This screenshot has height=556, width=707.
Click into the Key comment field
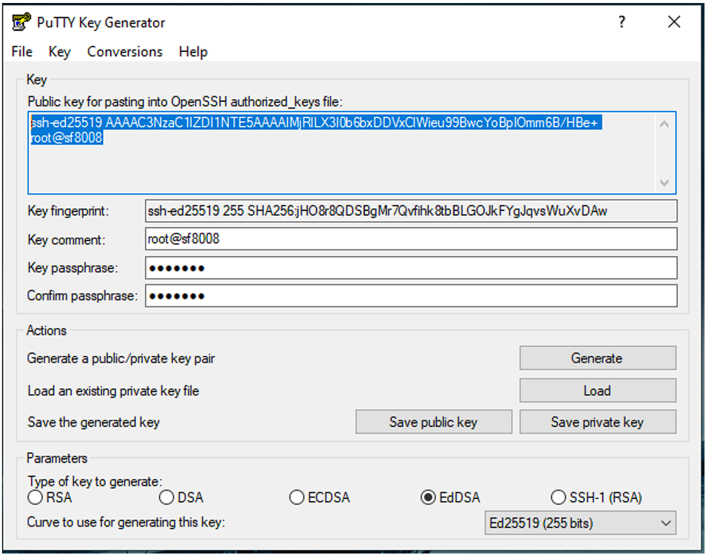pos(411,239)
